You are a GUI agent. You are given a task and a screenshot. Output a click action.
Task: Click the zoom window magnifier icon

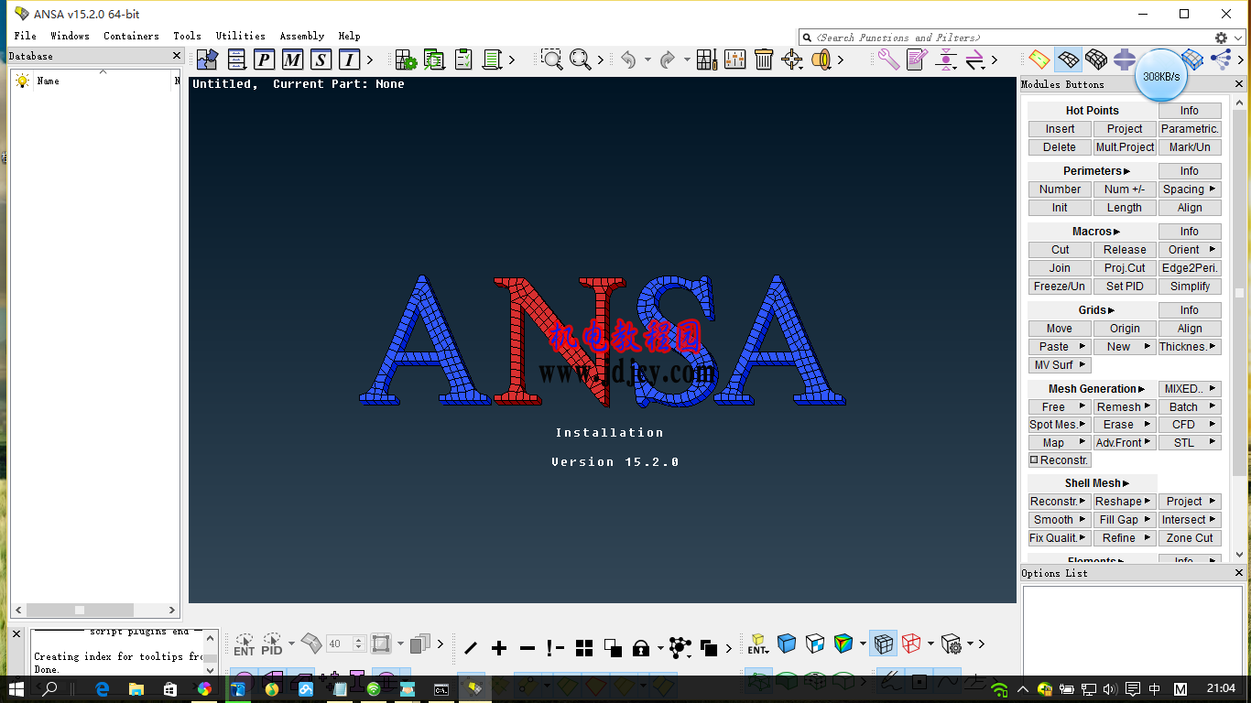(551, 60)
